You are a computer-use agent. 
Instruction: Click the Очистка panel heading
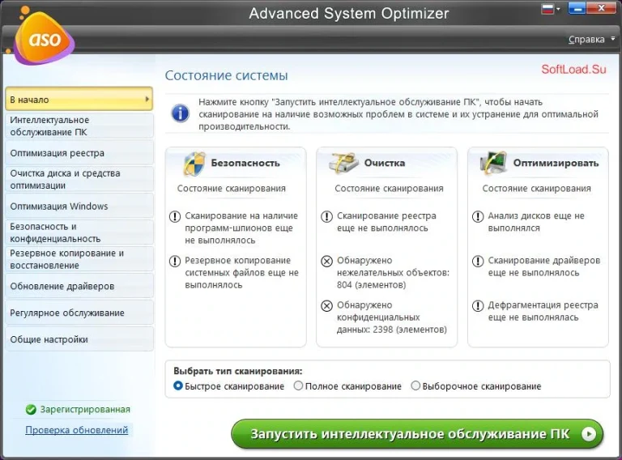click(x=385, y=163)
